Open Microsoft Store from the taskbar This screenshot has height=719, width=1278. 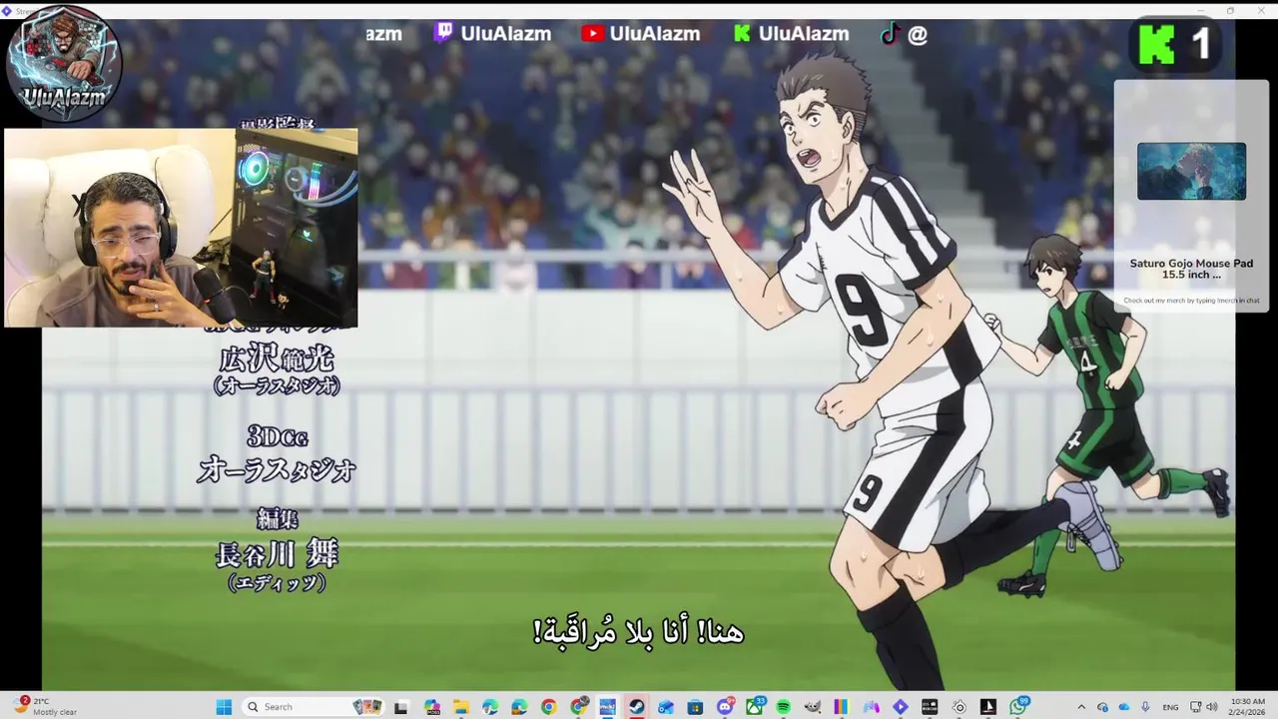[x=695, y=707]
